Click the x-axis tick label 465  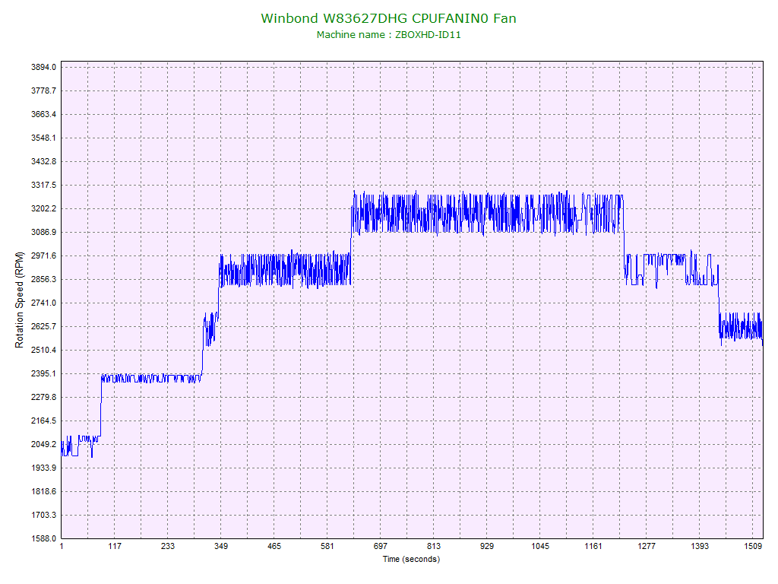274,546
